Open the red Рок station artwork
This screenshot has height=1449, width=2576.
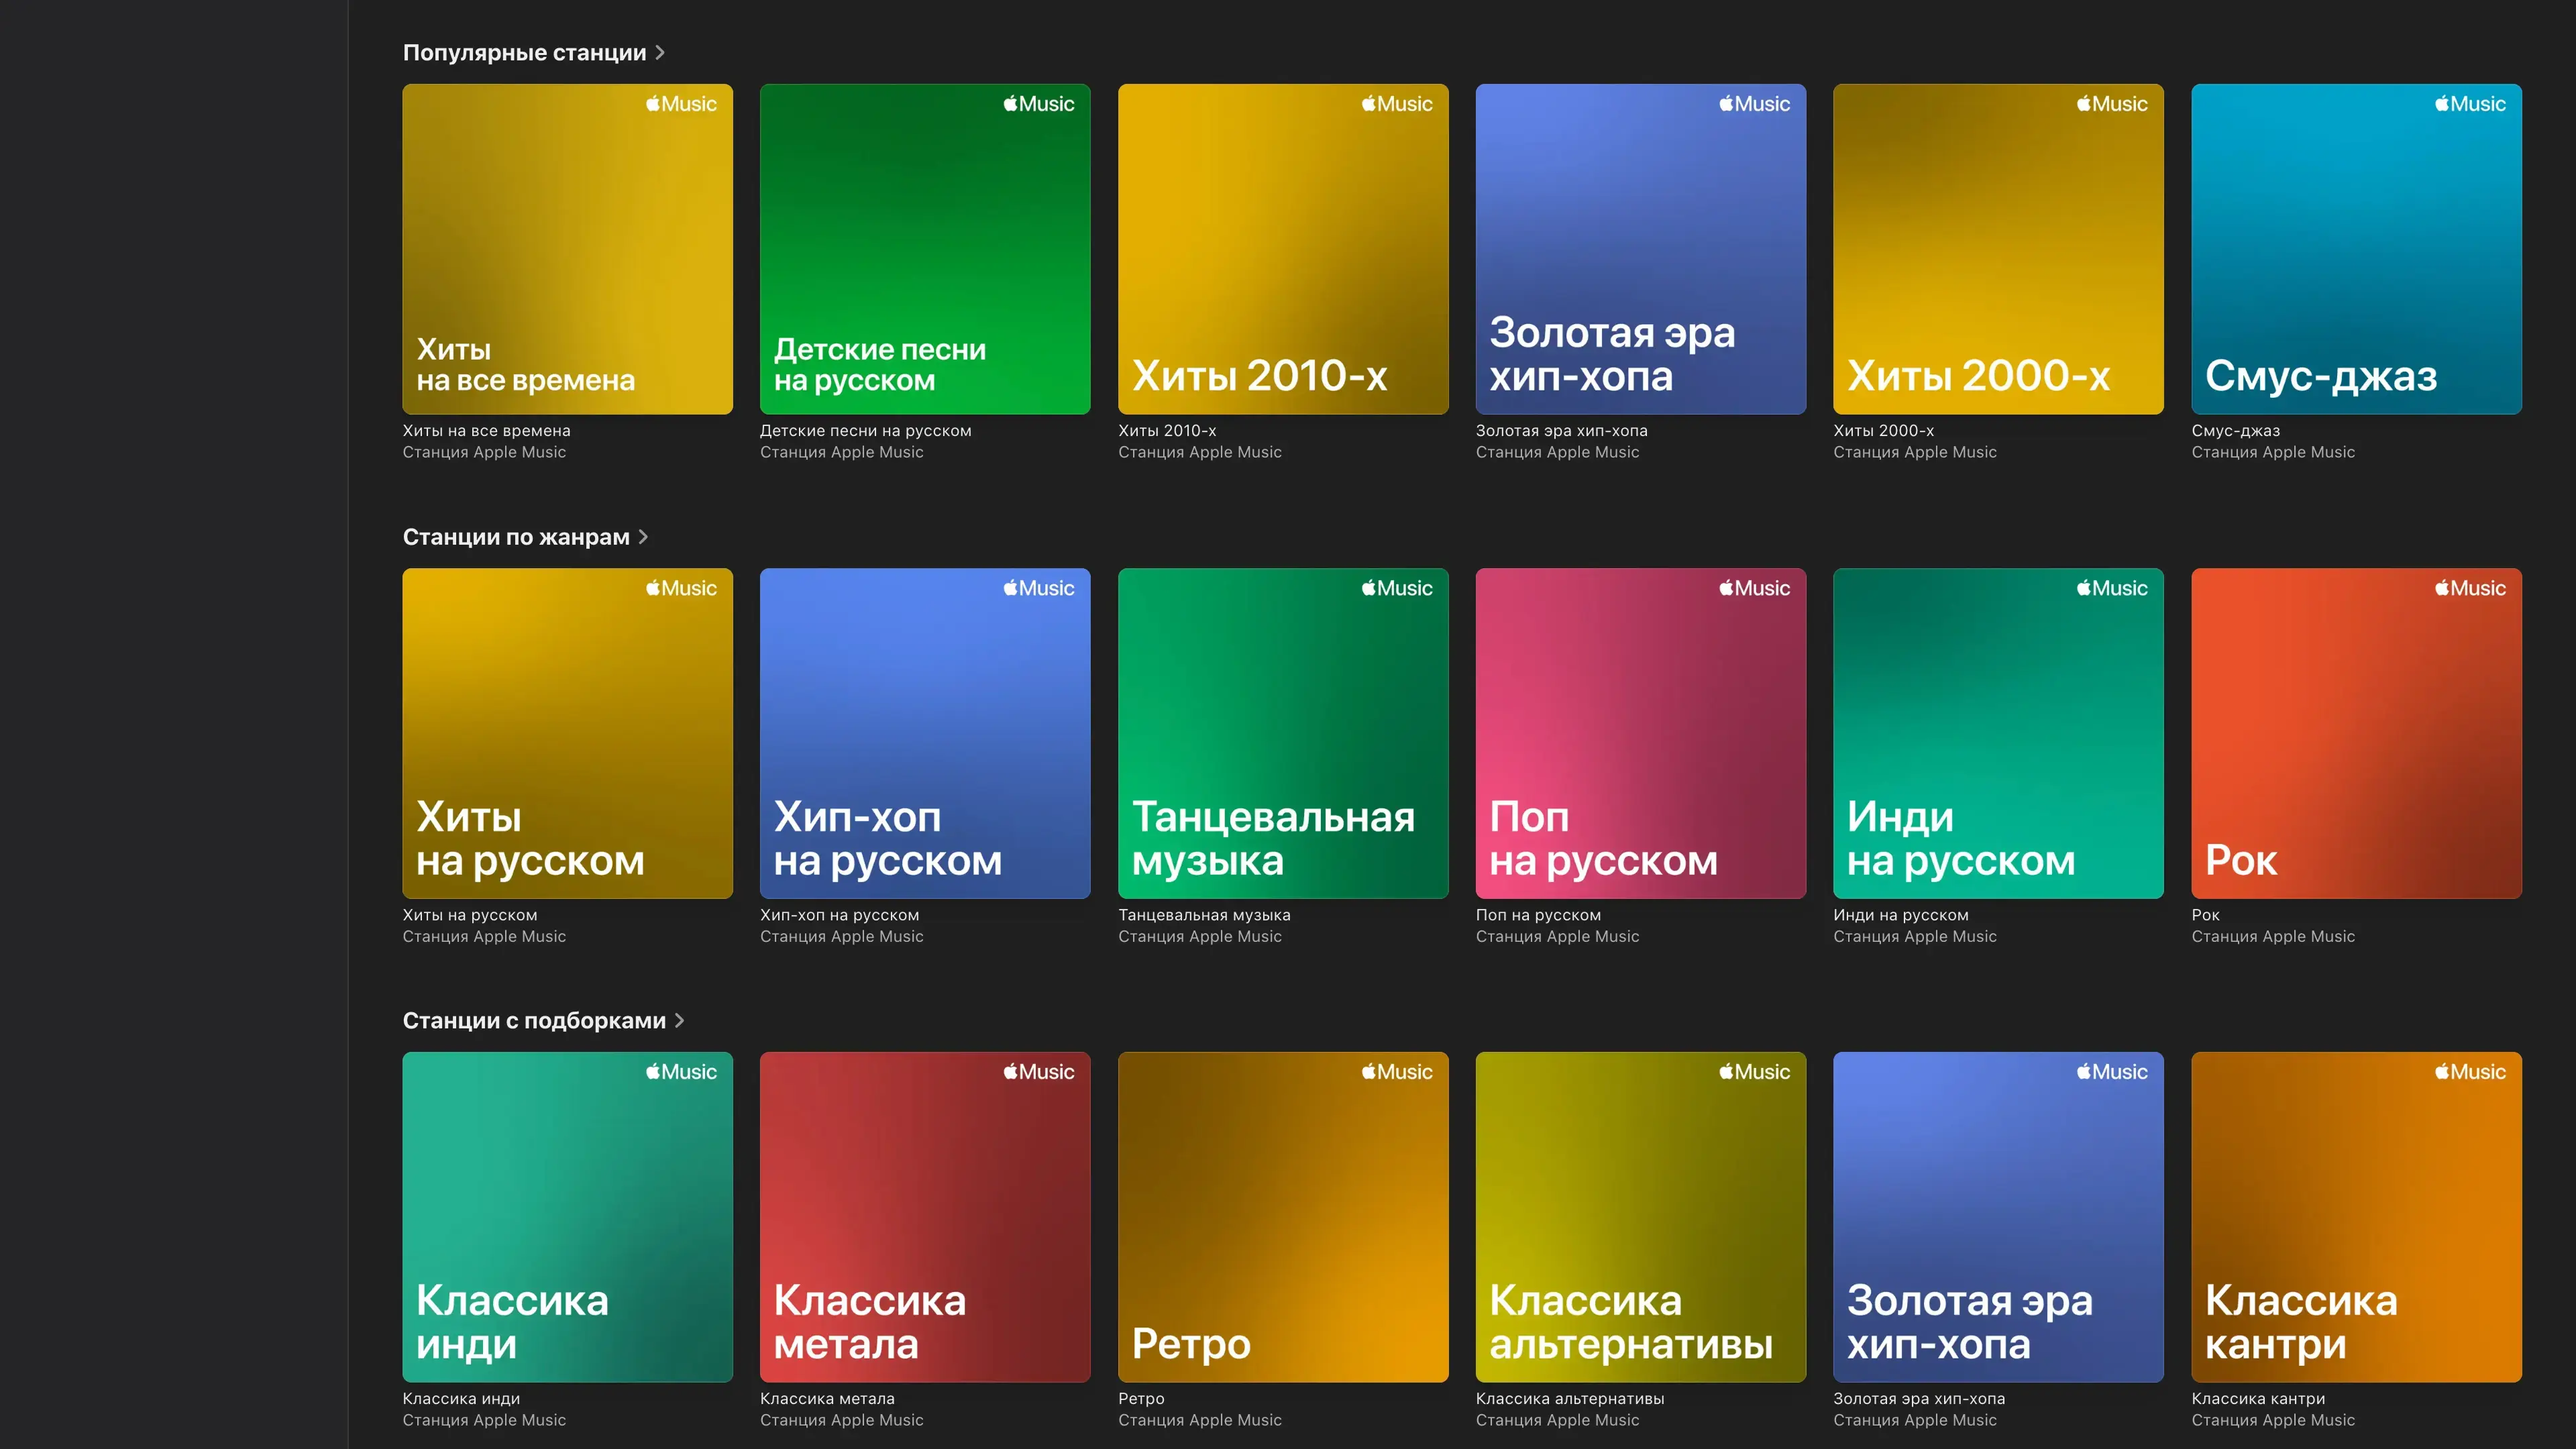pyautogui.click(x=2355, y=733)
